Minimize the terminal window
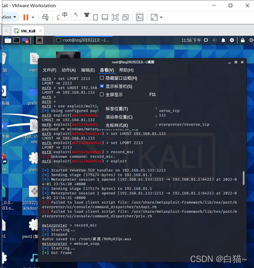 tap(230, 62)
